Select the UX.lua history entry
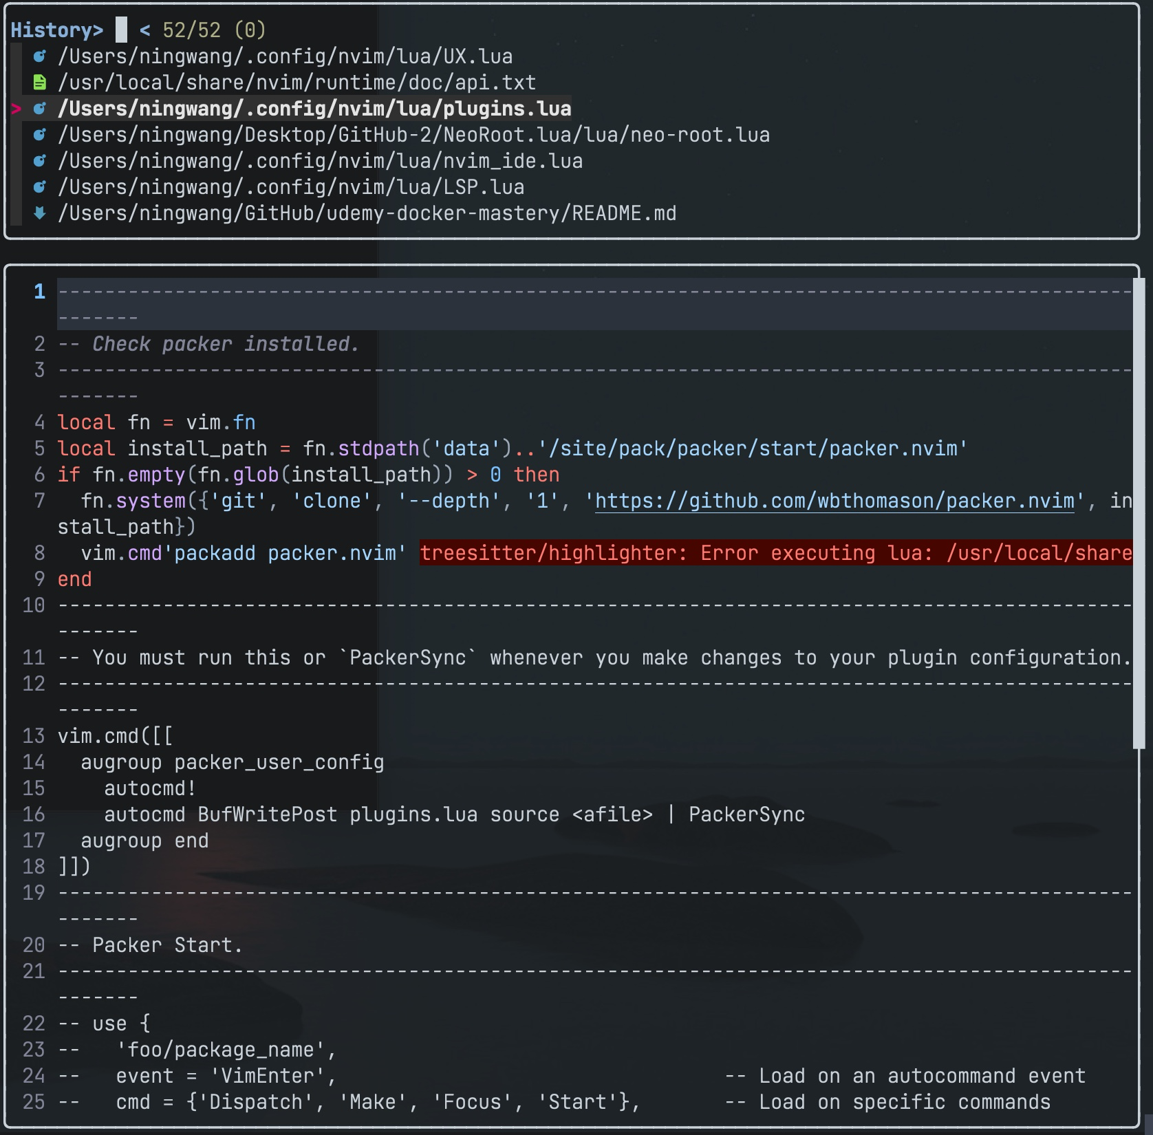1153x1135 pixels. click(284, 57)
